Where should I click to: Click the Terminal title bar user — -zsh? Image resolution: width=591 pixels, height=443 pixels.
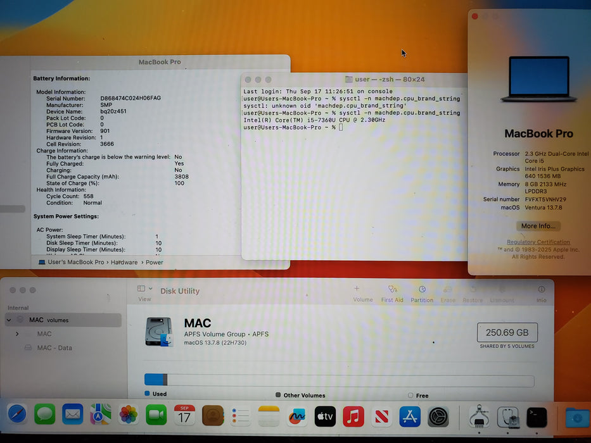(390, 80)
